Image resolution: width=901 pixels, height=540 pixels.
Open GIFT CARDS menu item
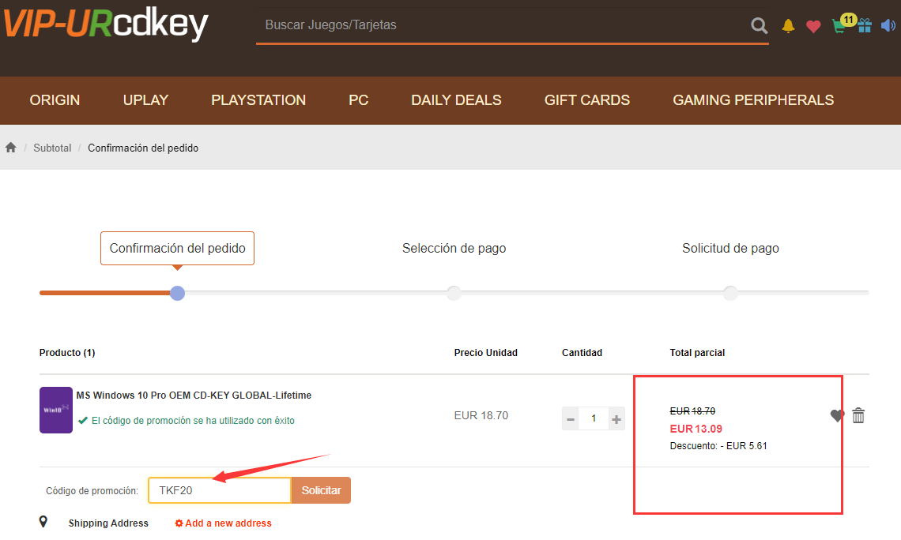coord(587,100)
